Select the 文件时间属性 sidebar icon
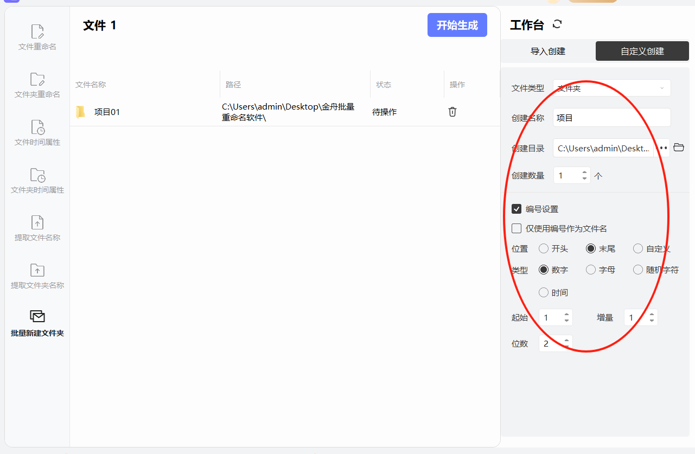The height and width of the screenshot is (454, 695). (x=37, y=127)
